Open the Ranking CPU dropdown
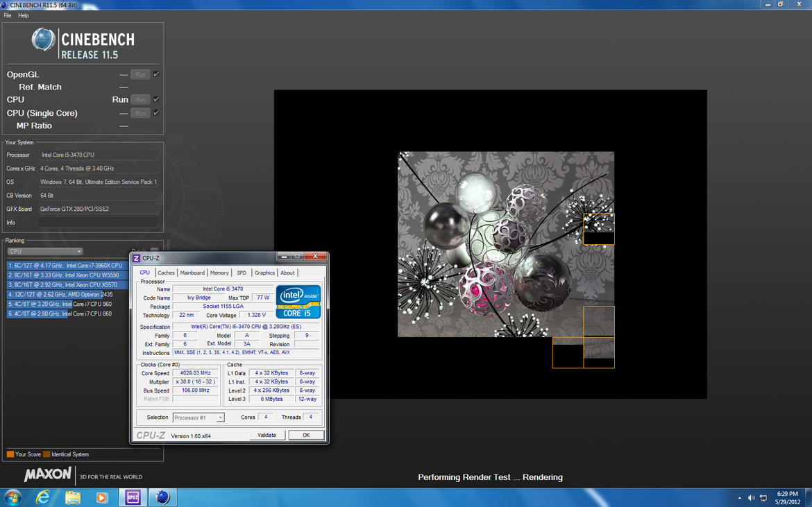 (x=45, y=252)
